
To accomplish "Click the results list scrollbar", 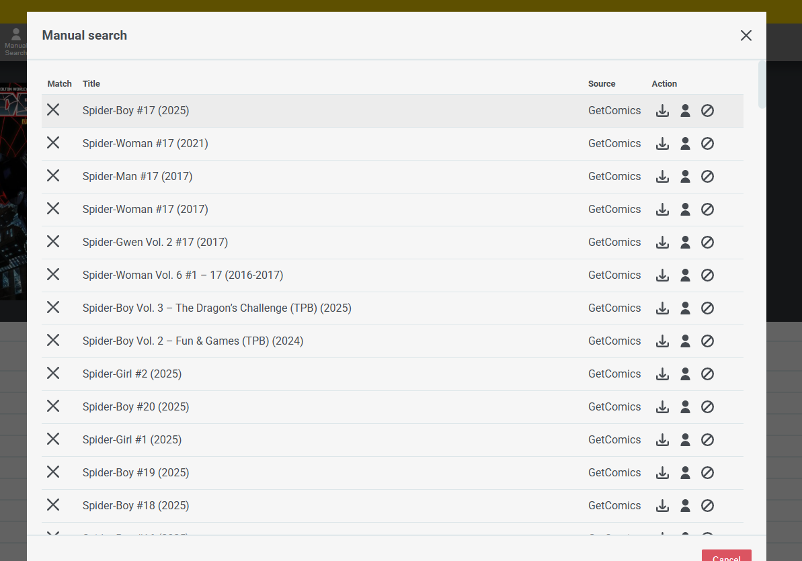I will coord(762,85).
